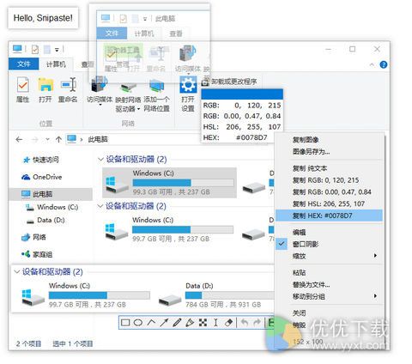Switch to the 计算机 tab in main Explorer
The image size is (412, 364).
56,64
